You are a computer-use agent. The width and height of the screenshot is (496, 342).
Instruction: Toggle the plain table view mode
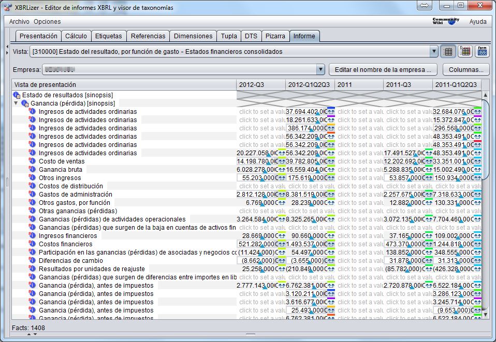pos(448,52)
